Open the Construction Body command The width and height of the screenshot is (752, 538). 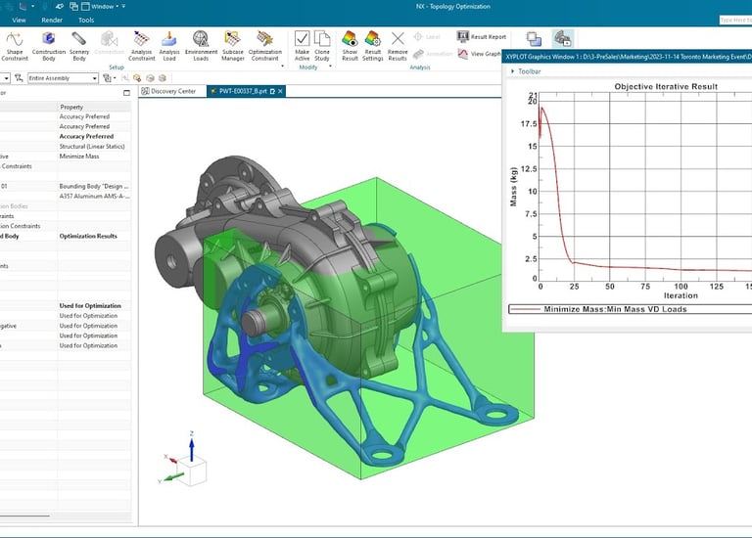coord(49,46)
